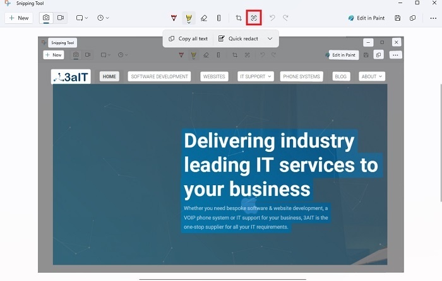
Task: Click the inner three-dots button in the snip
Action: pos(395,55)
